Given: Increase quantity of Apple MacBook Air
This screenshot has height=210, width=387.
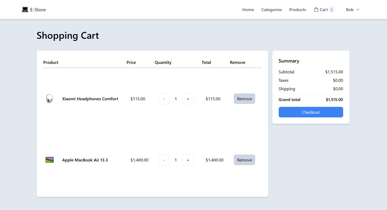Looking at the screenshot, I should point(188,160).
